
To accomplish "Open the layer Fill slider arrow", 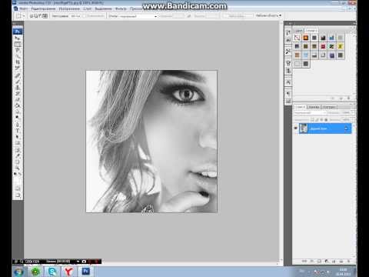I will 353,119.
